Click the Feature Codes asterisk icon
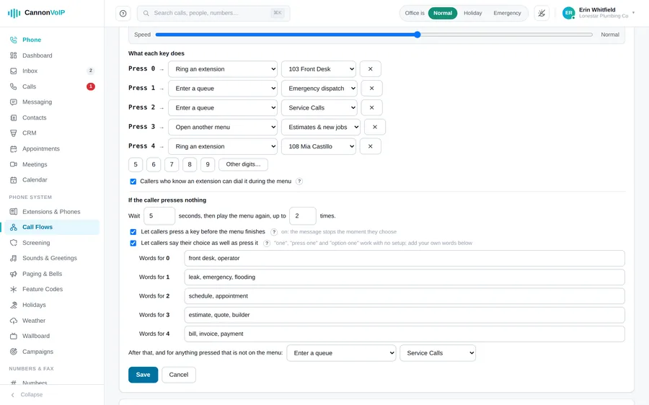Viewport: 649px width, 405px height. click(x=14, y=289)
